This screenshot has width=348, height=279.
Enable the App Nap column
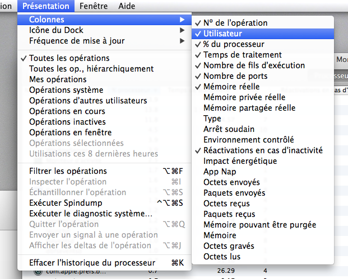pyautogui.click(x=220, y=172)
